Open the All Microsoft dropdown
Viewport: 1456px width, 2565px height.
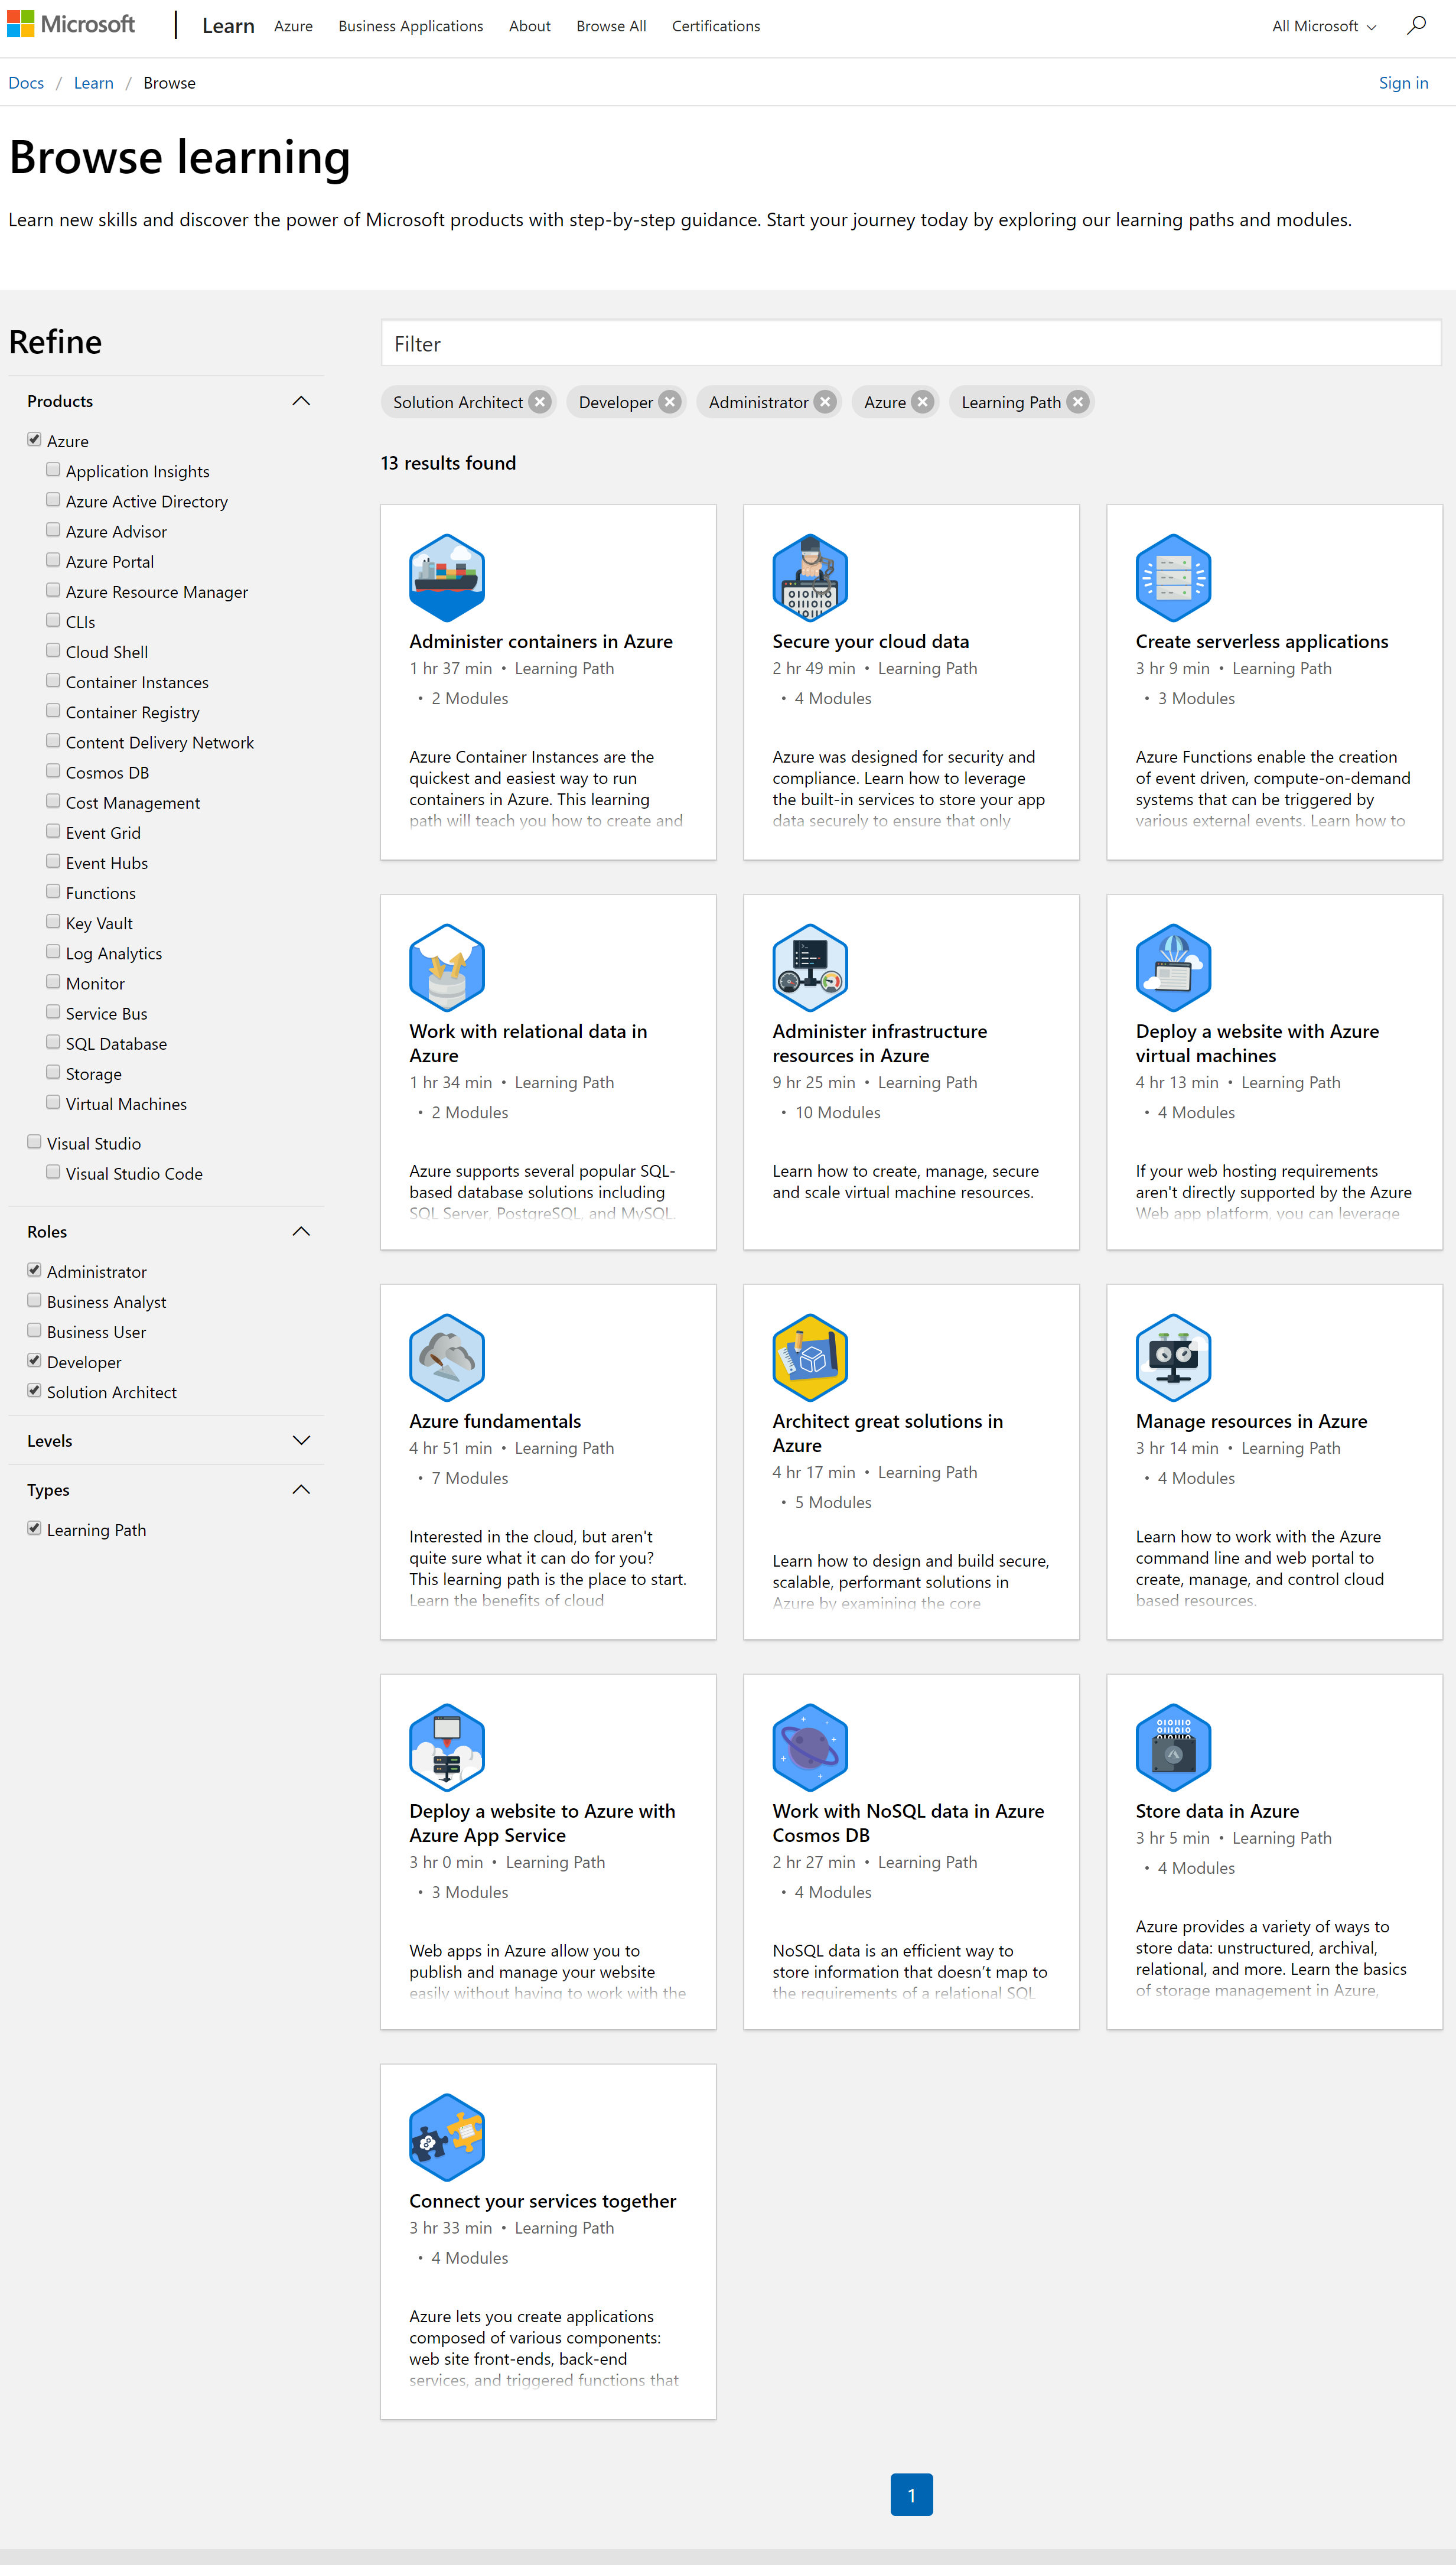pos(1323,26)
